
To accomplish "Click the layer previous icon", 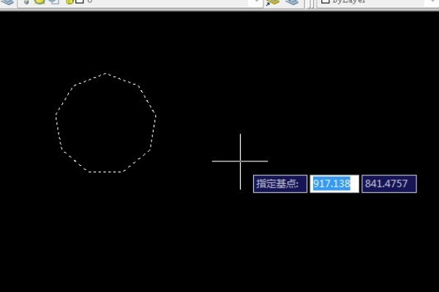I will coord(292,2).
